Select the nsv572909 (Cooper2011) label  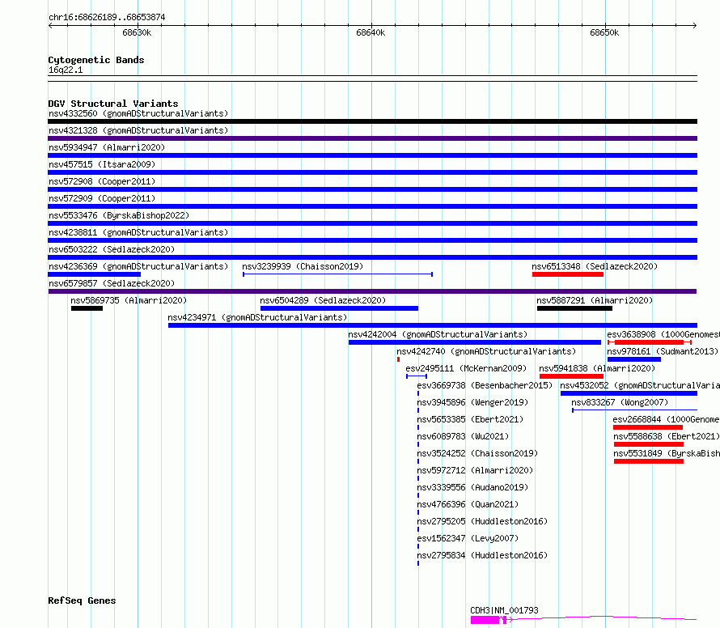(x=102, y=198)
